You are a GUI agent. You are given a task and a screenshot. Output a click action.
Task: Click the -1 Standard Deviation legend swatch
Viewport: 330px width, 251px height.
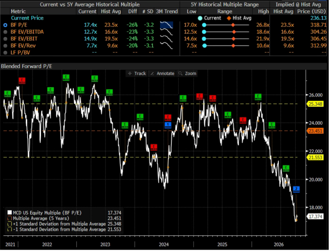click(x=9, y=229)
